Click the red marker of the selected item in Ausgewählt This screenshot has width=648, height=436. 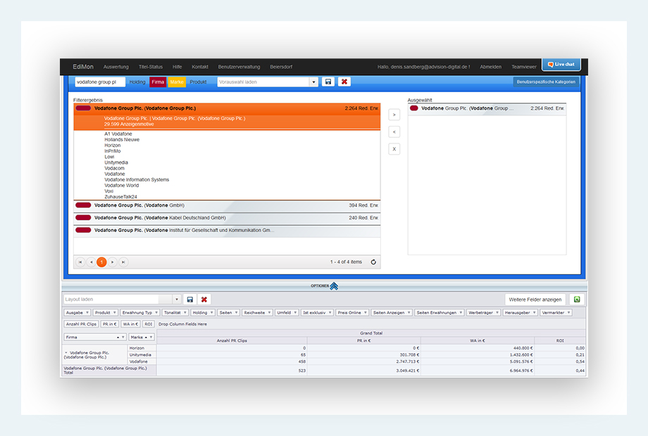point(413,108)
